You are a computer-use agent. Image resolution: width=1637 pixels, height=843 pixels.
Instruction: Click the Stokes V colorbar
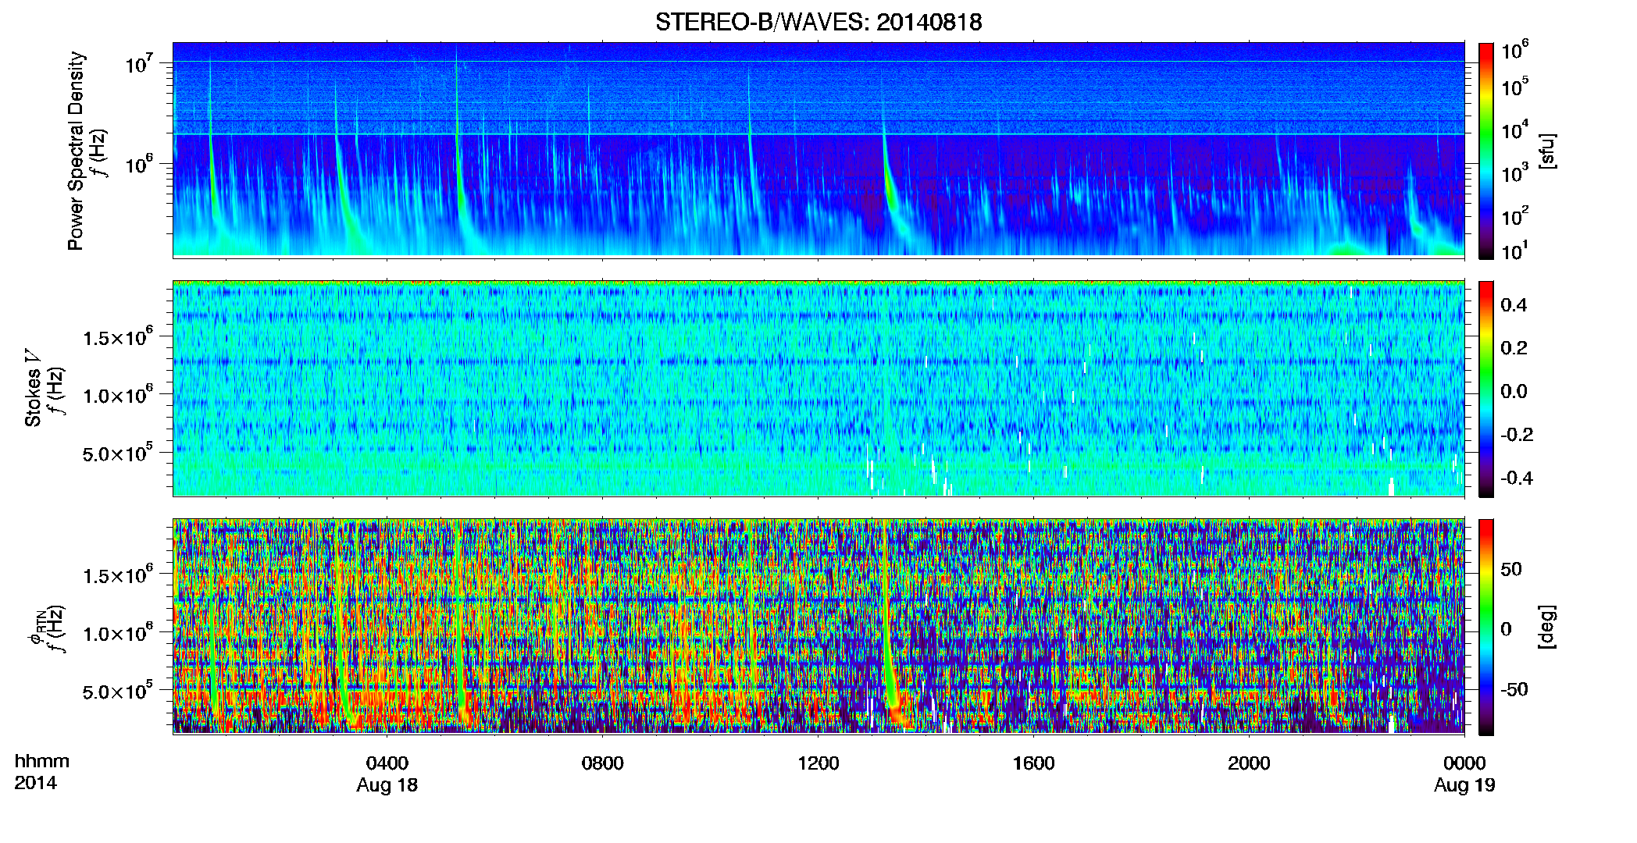coord(1486,389)
